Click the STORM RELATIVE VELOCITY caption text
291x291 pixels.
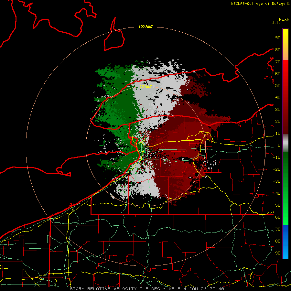(103, 289)
